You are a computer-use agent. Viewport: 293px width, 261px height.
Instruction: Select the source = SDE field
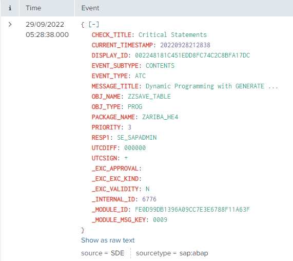(x=103, y=253)
